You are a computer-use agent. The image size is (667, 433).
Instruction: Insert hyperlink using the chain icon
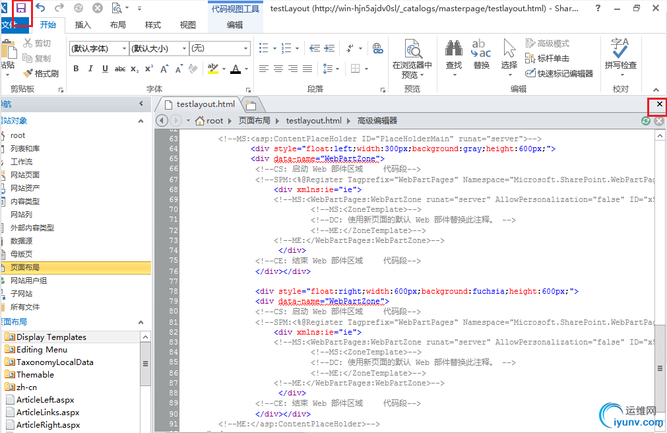coord(377,48)
